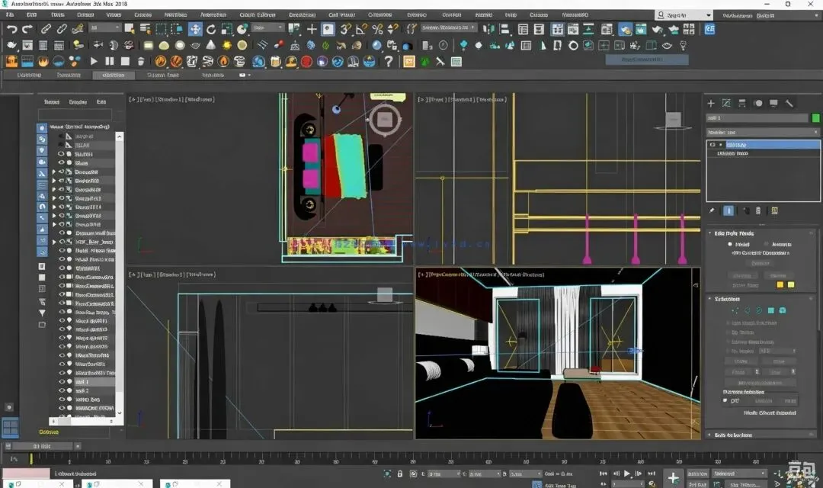This screenshot has height=488, width=823.
Task: Switch to Create panel plus icon
Action: [x=711, y=103]
